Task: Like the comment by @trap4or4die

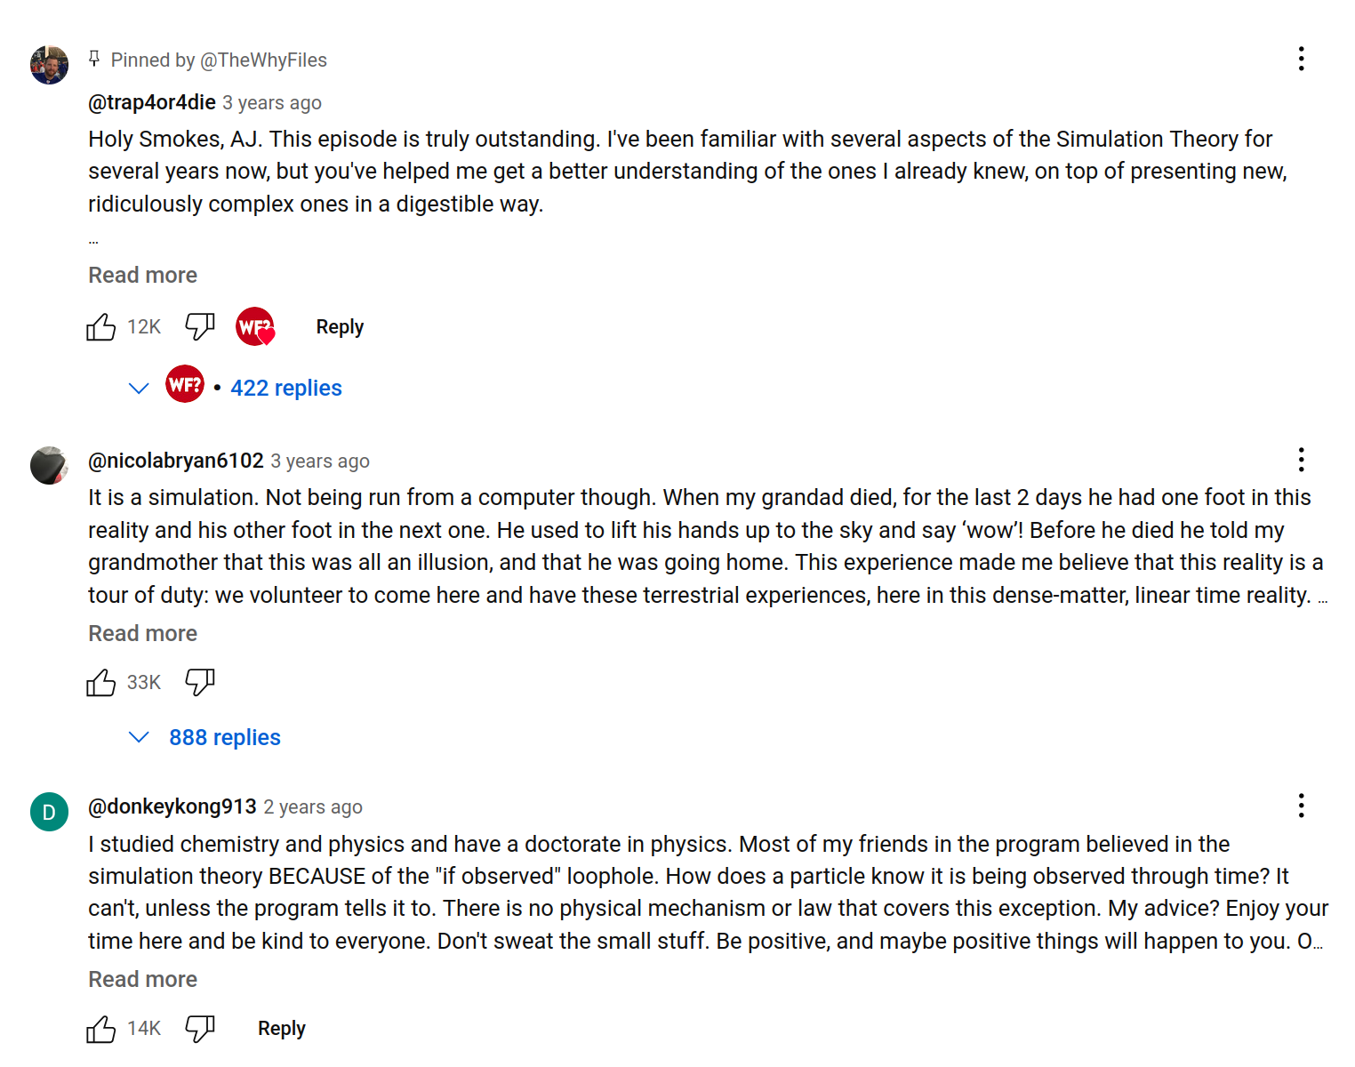Action: (101, 327)
